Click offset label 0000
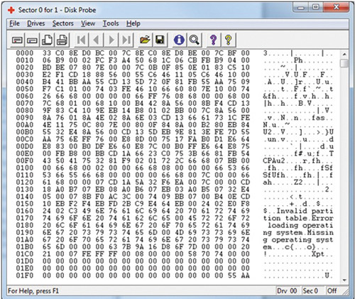The width and height of the screenshot is (355, 299). [25, 53]
